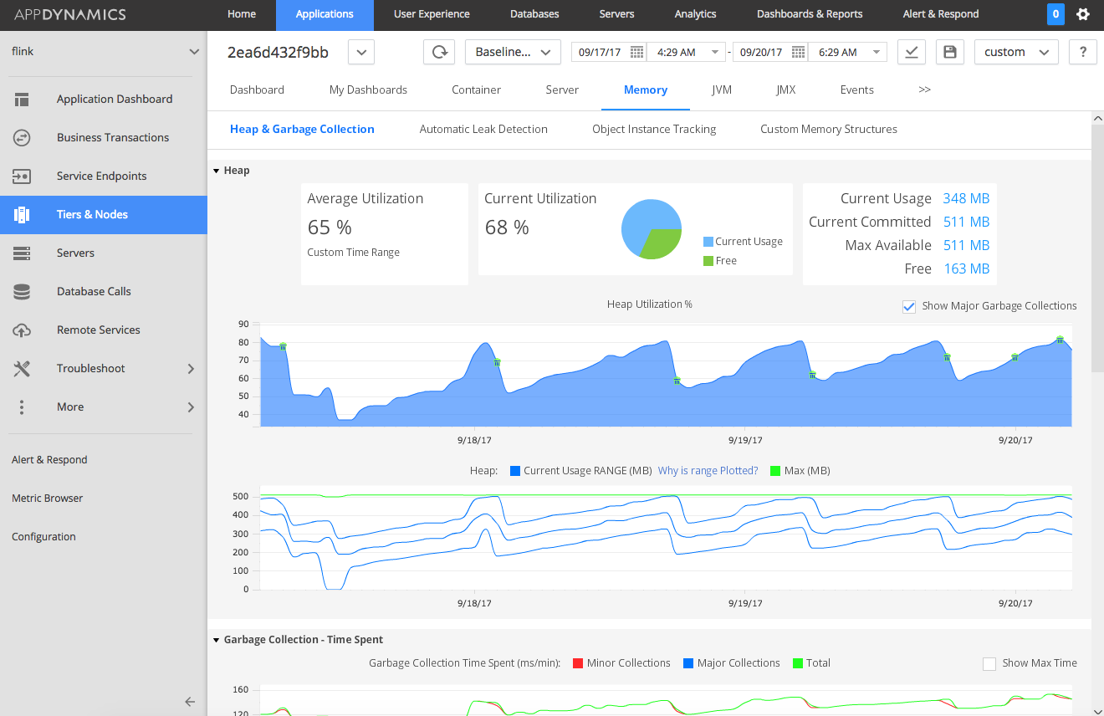The height and width of the screenshot is (716, 1104).
Task: Show more tabs with the >> button
Action: [924, 89]
